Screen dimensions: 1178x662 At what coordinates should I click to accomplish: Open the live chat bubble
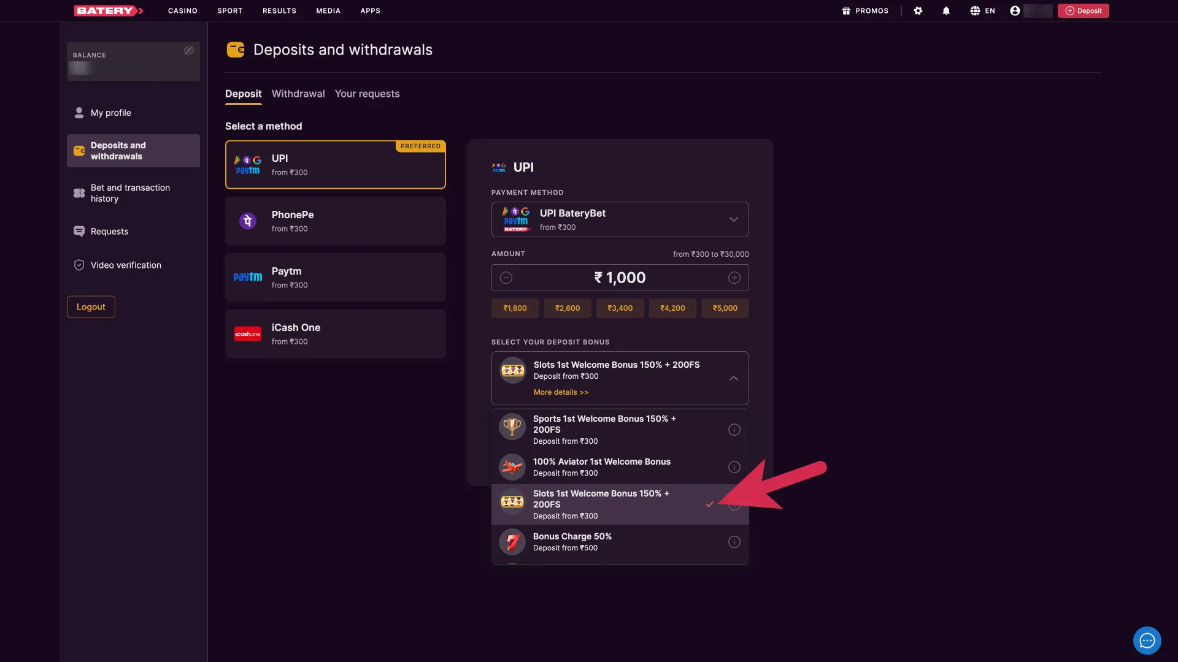(x=1147, y=641)
